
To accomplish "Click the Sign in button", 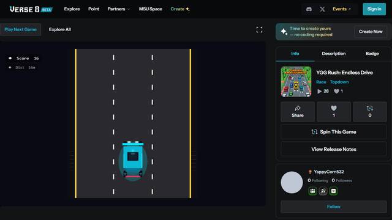I will 374,9.
